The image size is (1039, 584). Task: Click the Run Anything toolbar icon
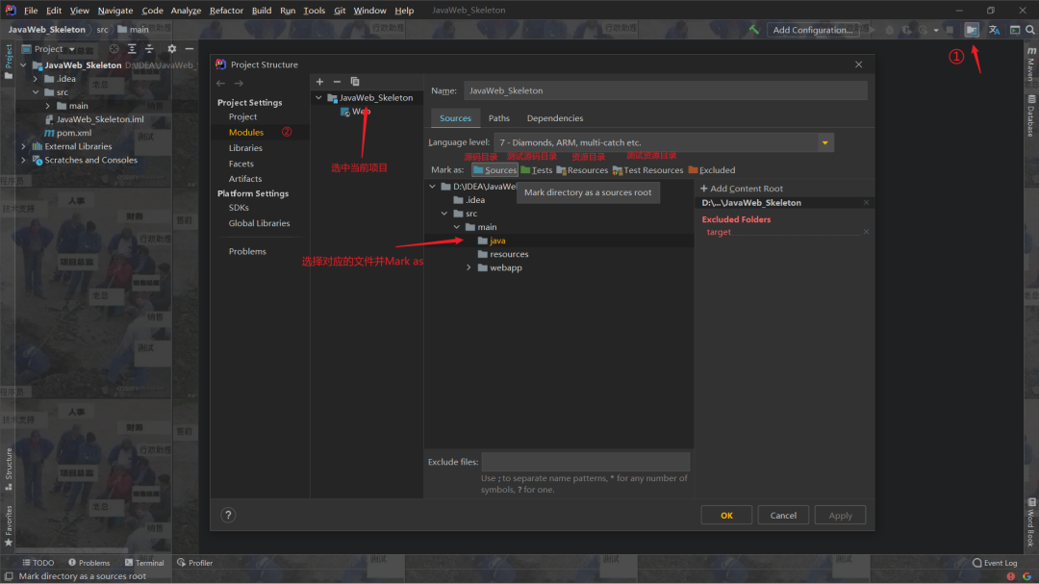1015,30
